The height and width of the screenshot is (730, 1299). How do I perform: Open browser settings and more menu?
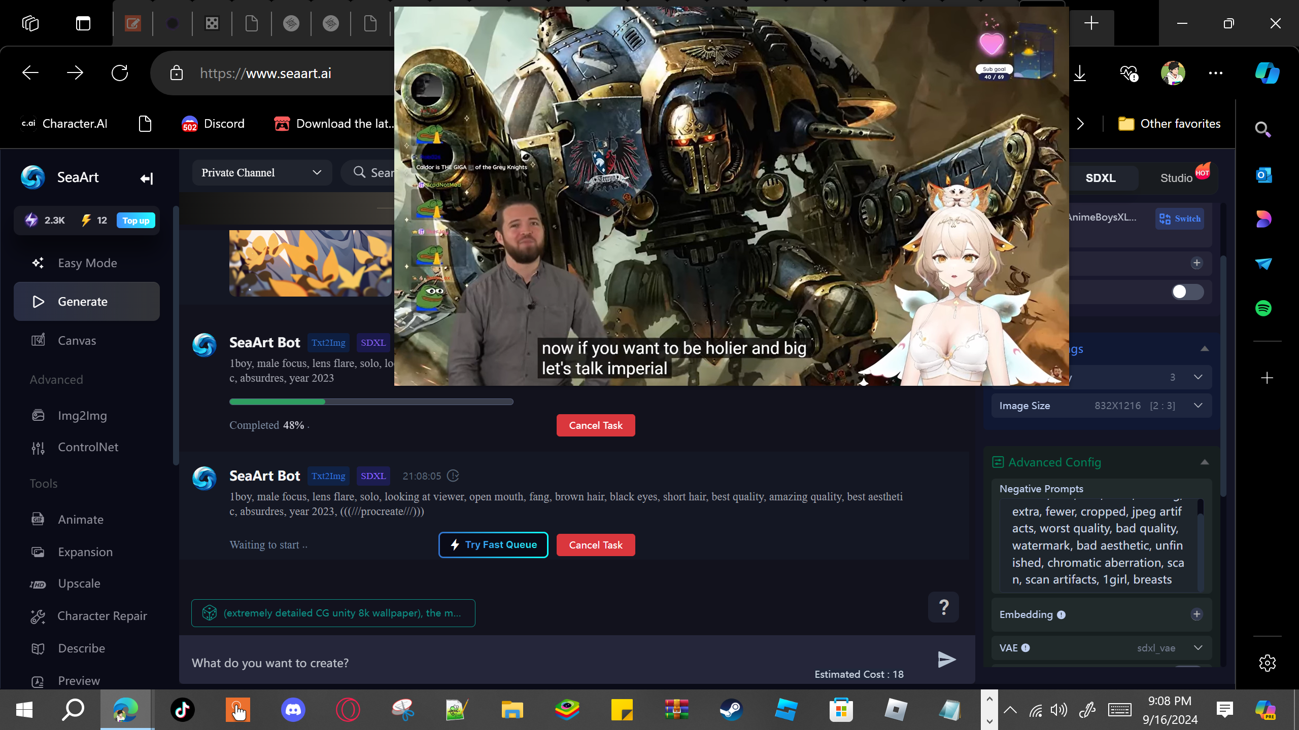click(1216, 73)
